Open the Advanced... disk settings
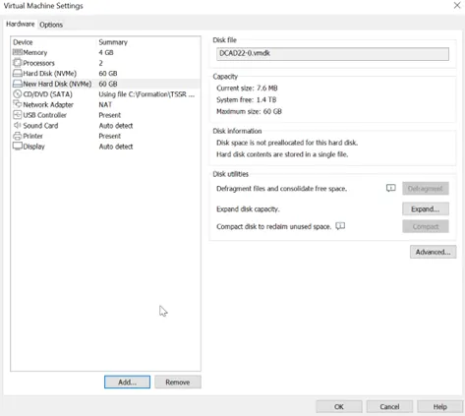Image resolution: width=465 pixels, height=416 pixels. pos(433,252)
